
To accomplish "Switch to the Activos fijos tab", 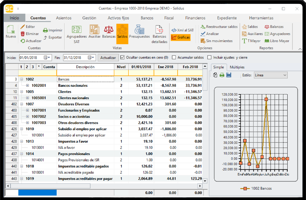I will point(118,18).
